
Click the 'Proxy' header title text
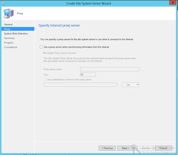point(20,13)
